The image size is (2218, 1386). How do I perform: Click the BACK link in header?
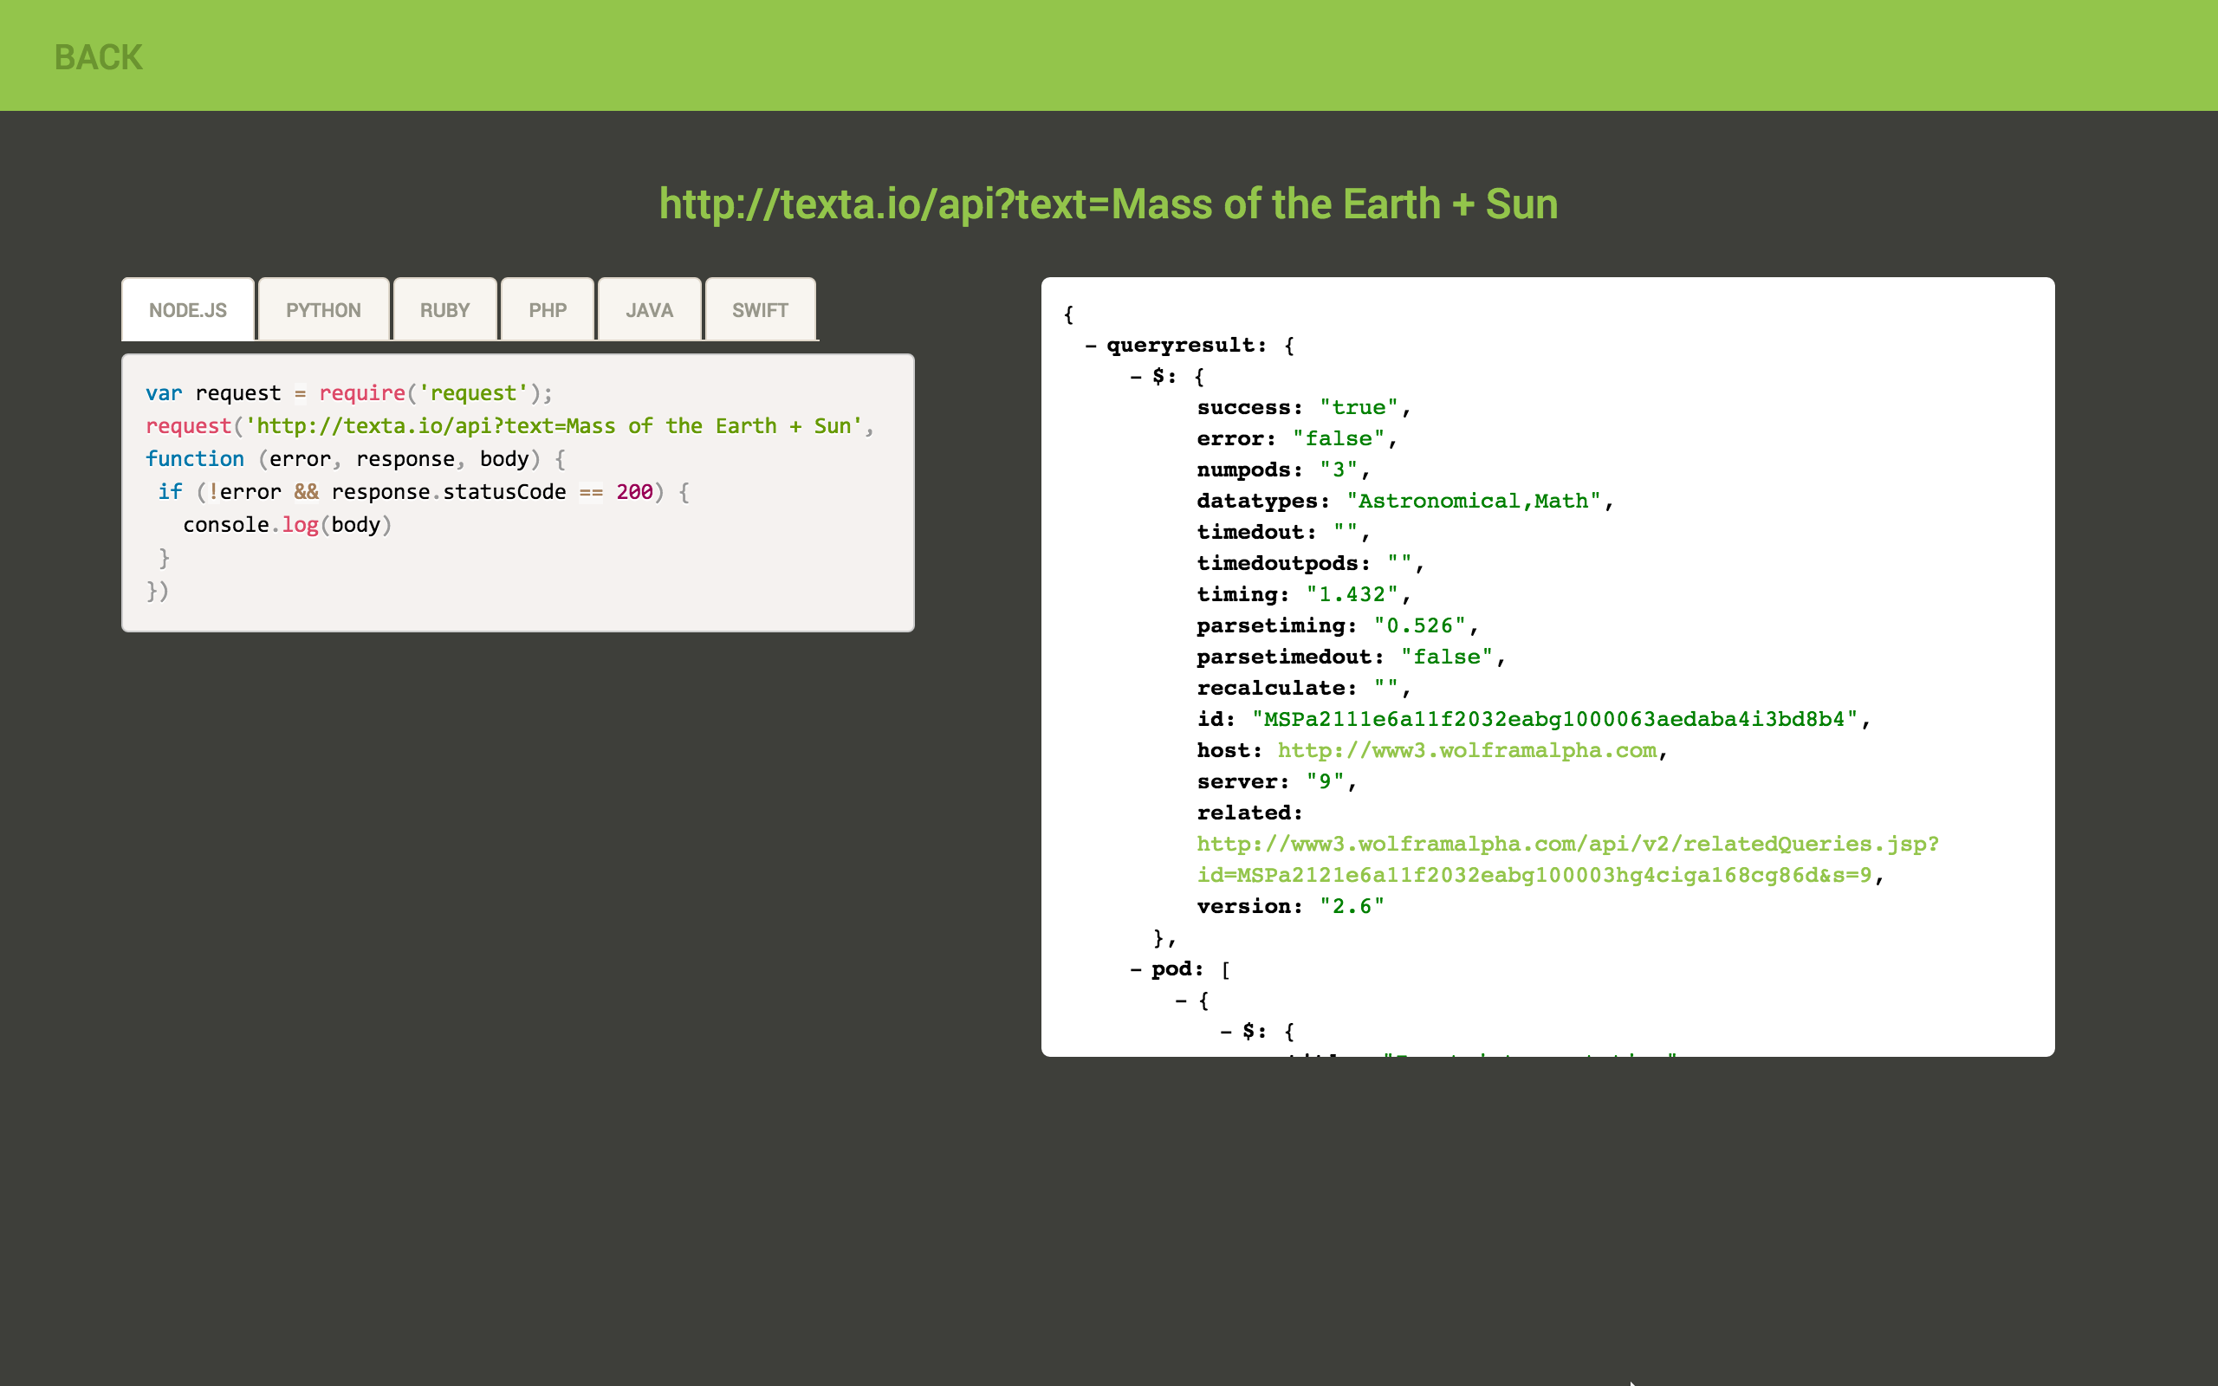98,57
